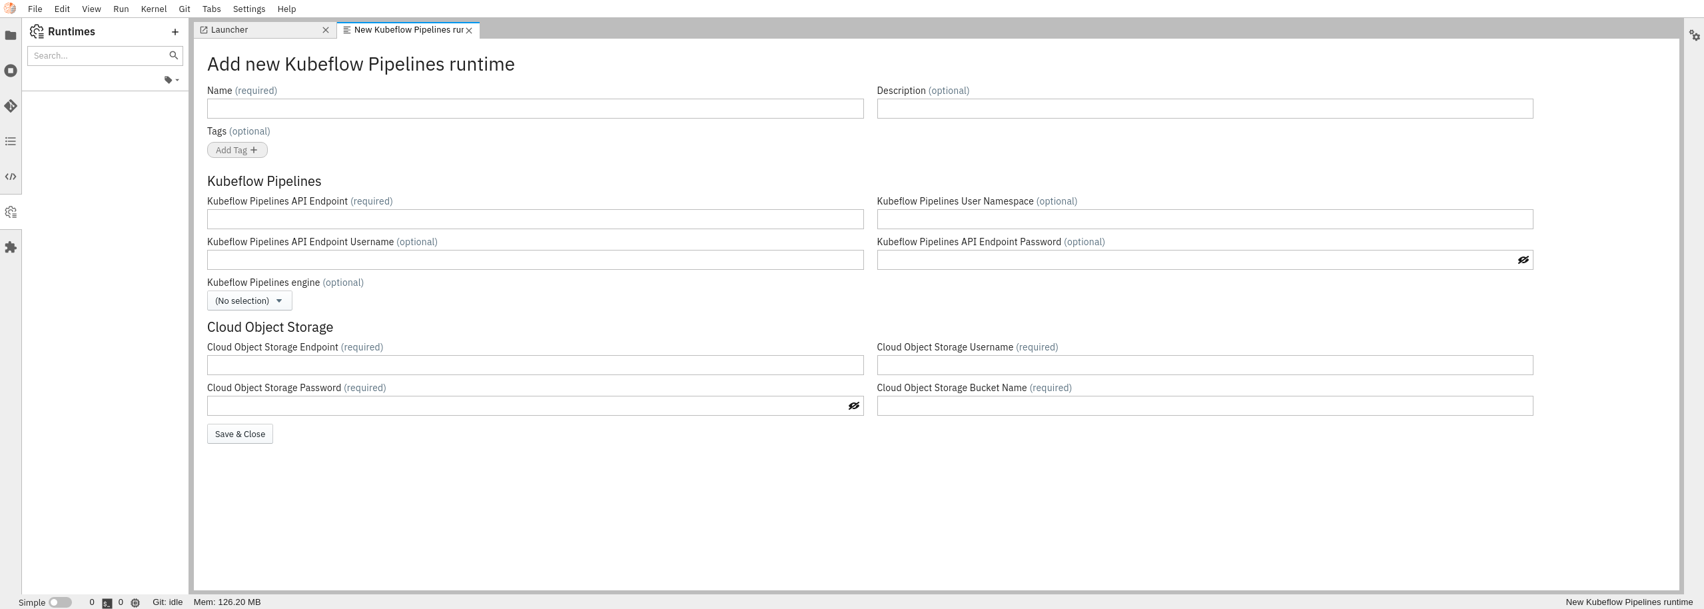Screen dimensions: 1704x609
Task: Focus the runtime Name input field
Action: tap(535, 109)
